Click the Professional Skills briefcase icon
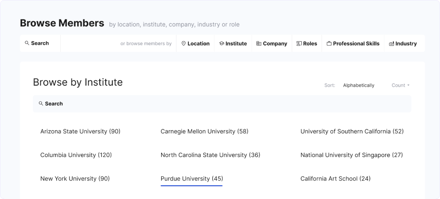This screenshot has width=440, height=199. pyautogui.click(x=329, y=44)
